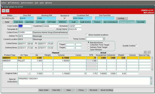Select Collection Time Target radio option
155x94 pixels.
88,45
